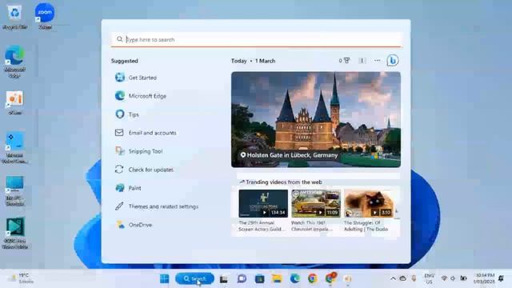Open Task View on the taskbar

224,279
